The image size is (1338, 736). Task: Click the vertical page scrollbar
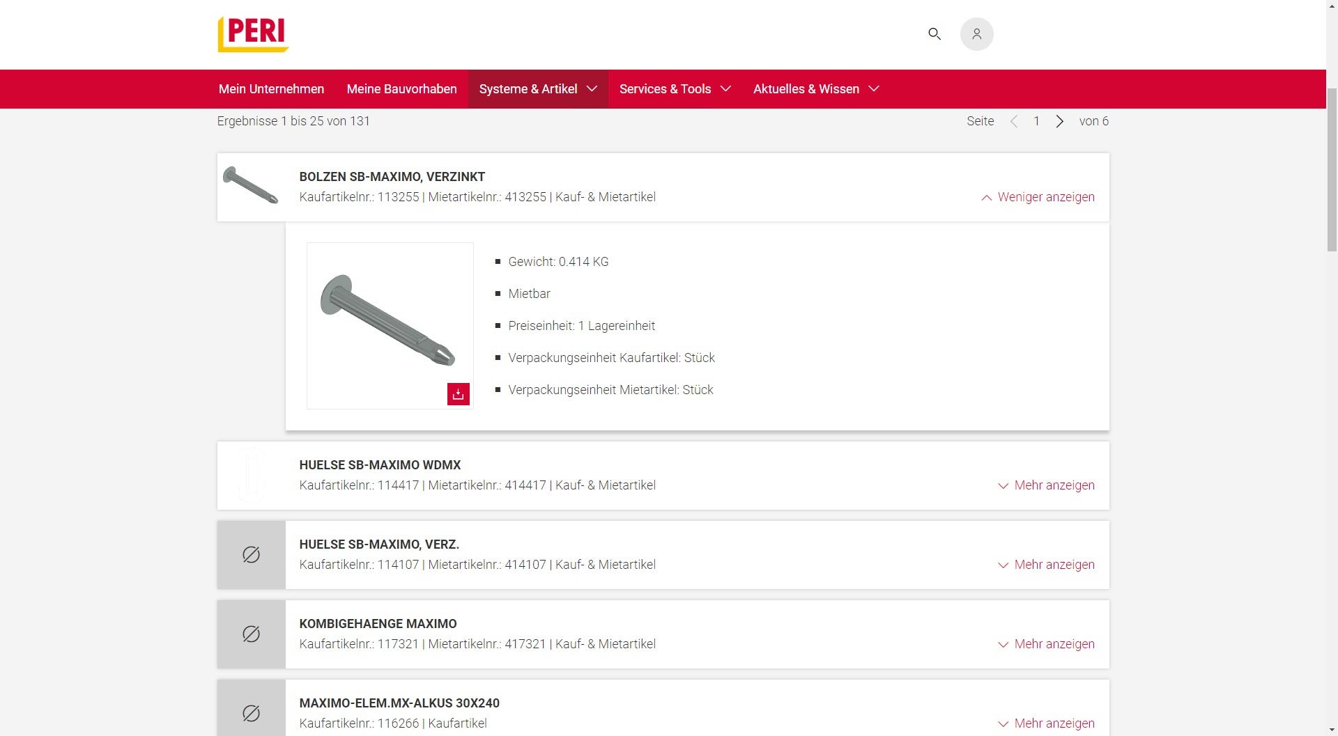(1332, 167)
